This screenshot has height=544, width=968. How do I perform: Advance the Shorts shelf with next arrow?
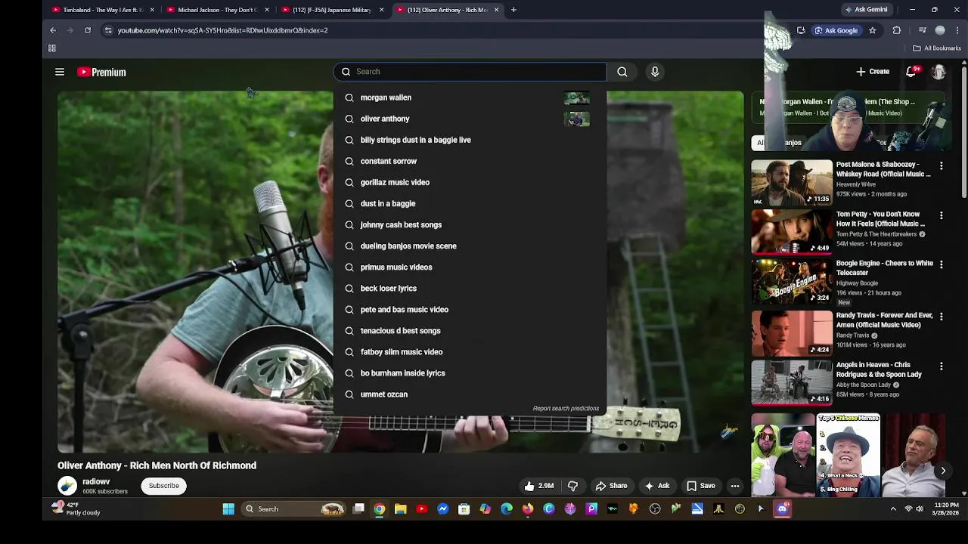(943, 471)
